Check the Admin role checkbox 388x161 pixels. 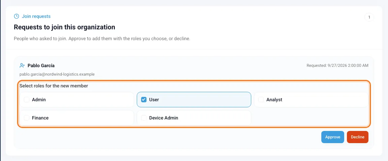[27, 100]
